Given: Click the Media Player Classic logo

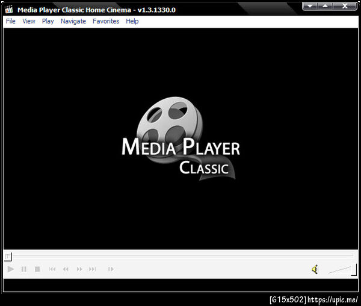Looking at the screenshot, I should [x=180, y=139].
